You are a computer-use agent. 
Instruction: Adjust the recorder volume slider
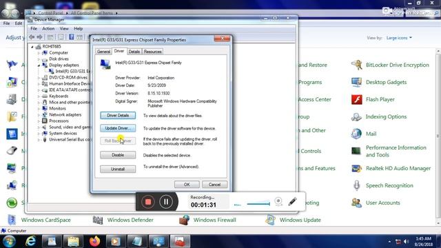coord(258,204)
